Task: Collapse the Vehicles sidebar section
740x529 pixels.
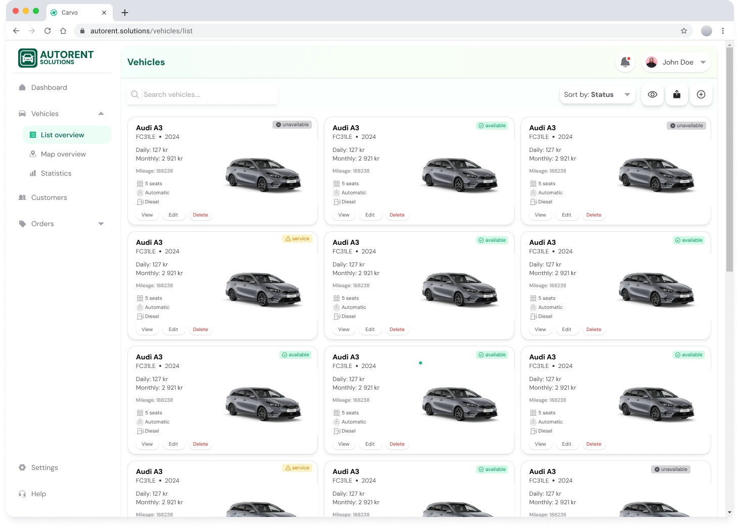Action: coord(101,114)
